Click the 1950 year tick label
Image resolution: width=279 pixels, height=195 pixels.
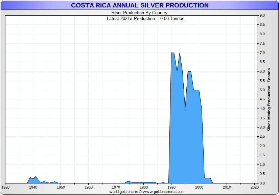tap(61, 187)
